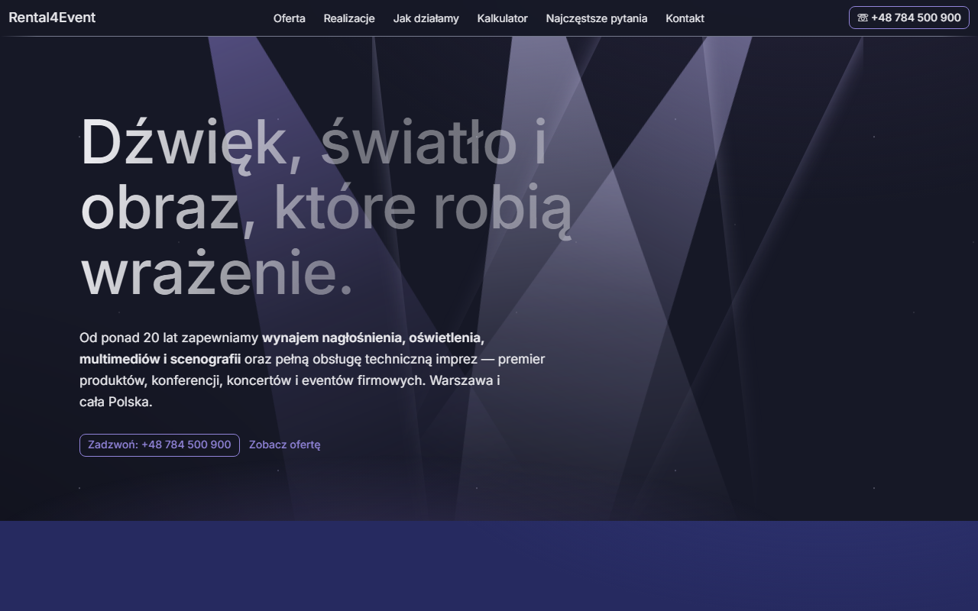Go to the Realizacje section
Viewport: 978px width, 611px height.
click(x=349, y=18)
